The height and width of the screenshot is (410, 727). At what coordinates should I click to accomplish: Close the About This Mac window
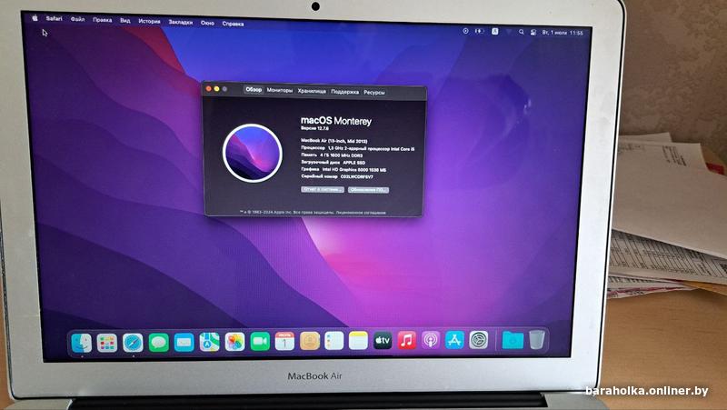tap(209, 88)
